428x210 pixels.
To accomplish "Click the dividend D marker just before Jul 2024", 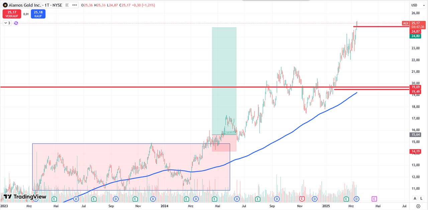I will pos(237,199).
